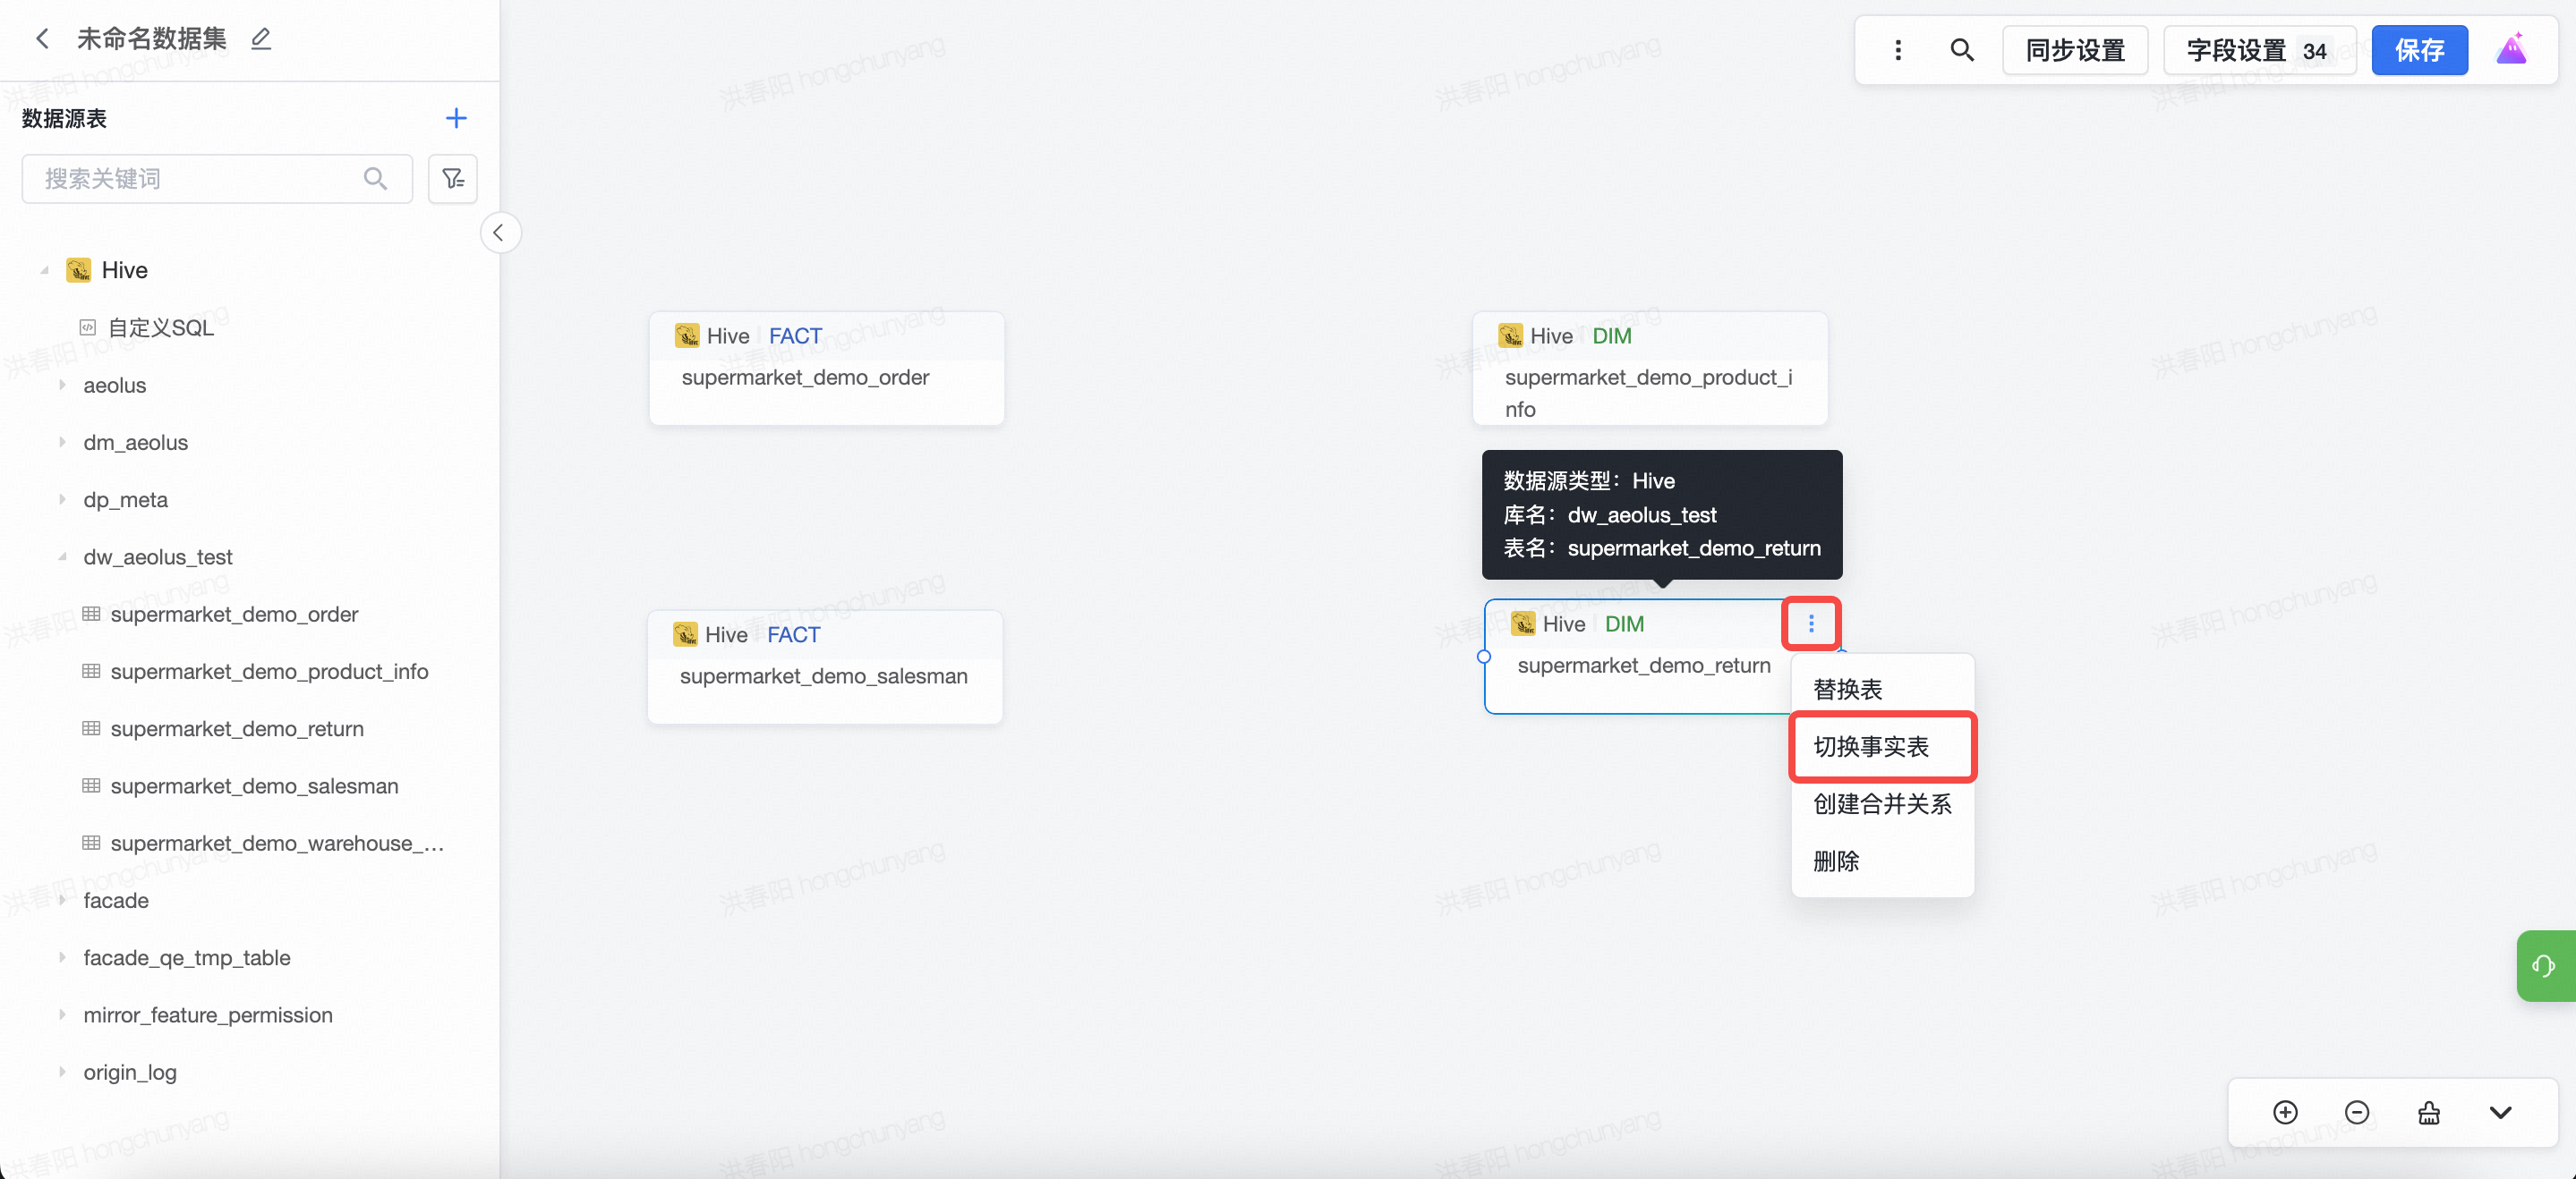Expand the aeolus database node

click(63, 385)
